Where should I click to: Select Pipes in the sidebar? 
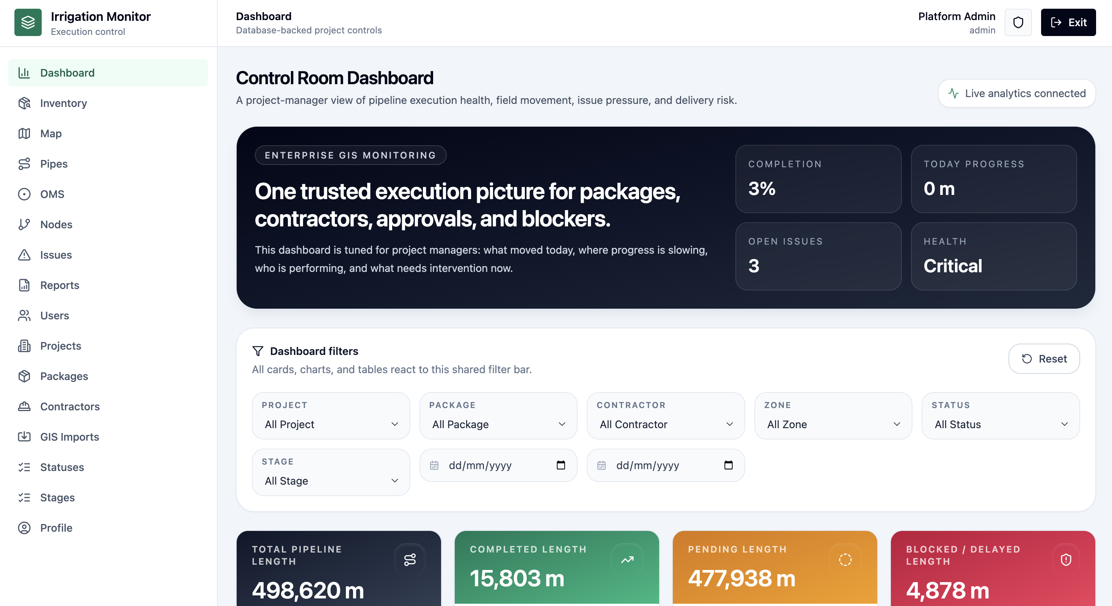tap(108, 163)
